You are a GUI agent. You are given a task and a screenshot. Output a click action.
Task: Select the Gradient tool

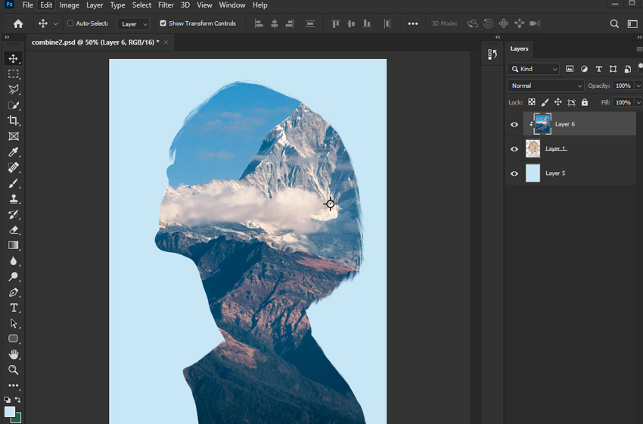point(13,245)
